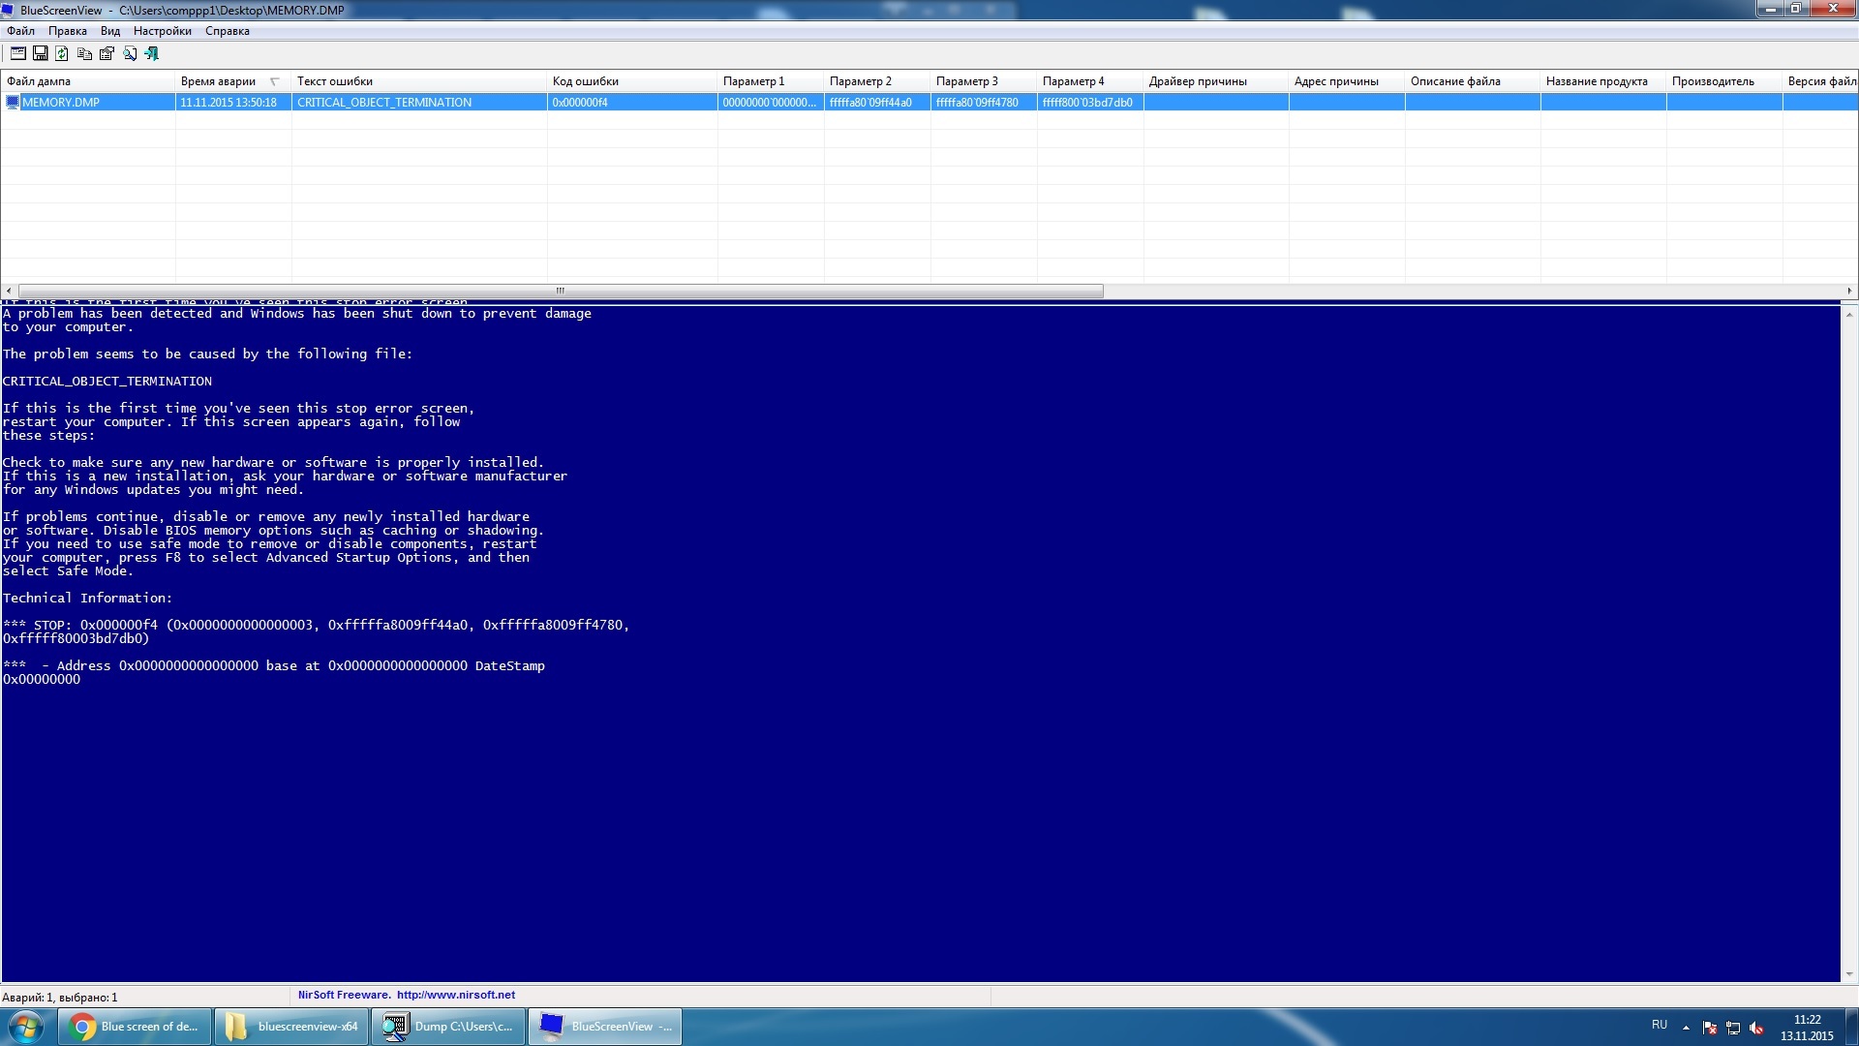Click lower pane scrollbar up arrow
This screenshot has height=1046, width=1859.
tap(1849, 315)
